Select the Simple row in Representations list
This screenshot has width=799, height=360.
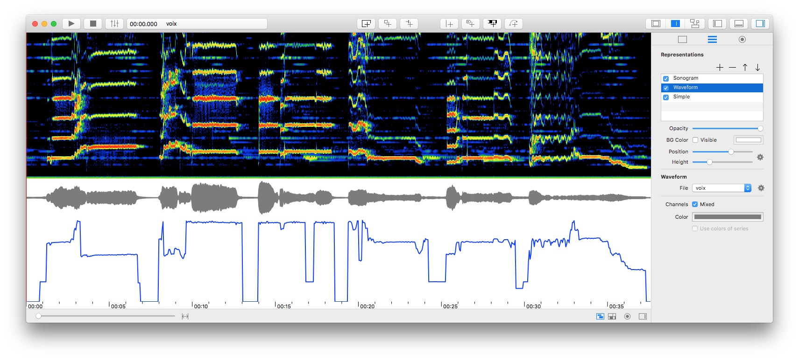pos(712,97)
